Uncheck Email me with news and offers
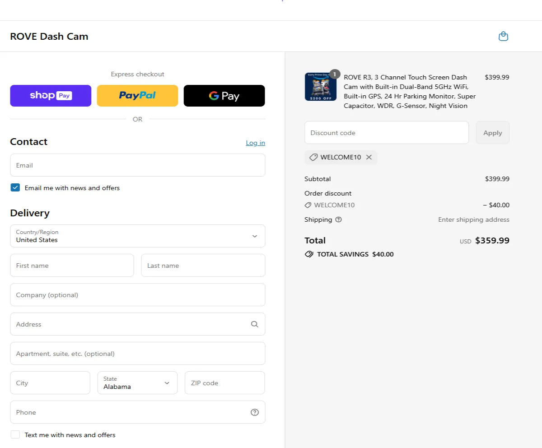 [x=15, y=188]
